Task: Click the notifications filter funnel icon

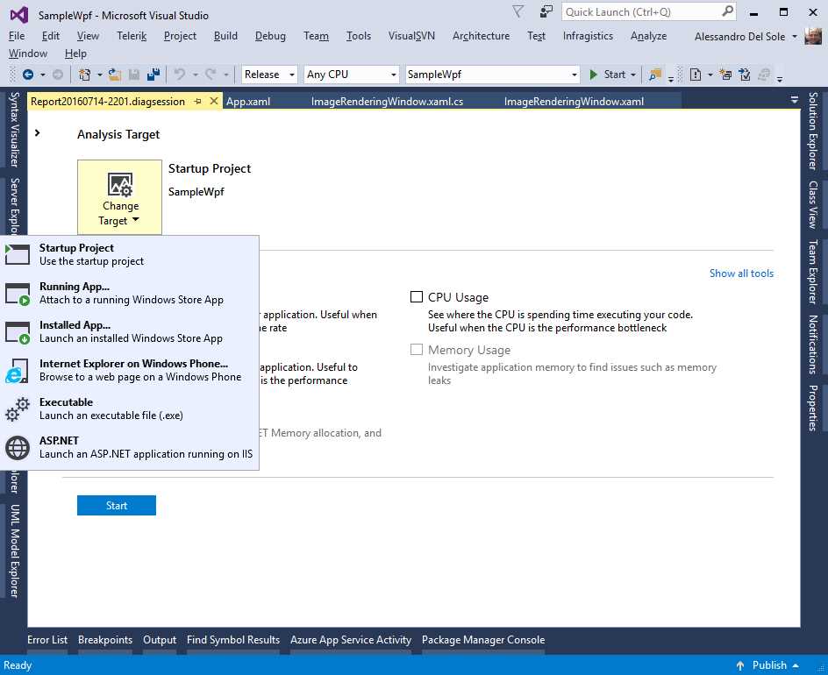Action: point(518,11)
